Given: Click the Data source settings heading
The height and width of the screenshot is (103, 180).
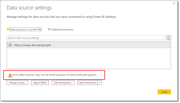Looking at the screenshot, I should (29, 8).
